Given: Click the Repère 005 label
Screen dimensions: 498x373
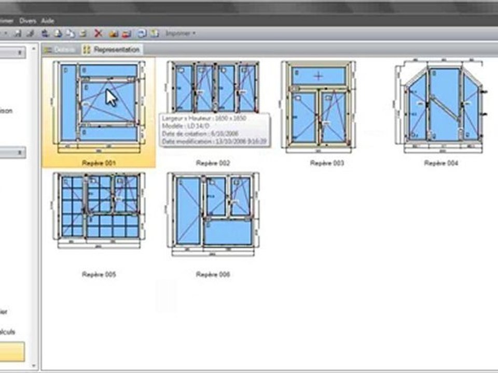Looking at the screenshot, I should pyautogui.click(x=99, y=275).
